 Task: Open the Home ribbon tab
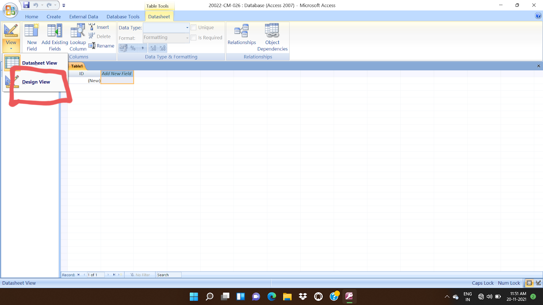[x=32, y=17]
